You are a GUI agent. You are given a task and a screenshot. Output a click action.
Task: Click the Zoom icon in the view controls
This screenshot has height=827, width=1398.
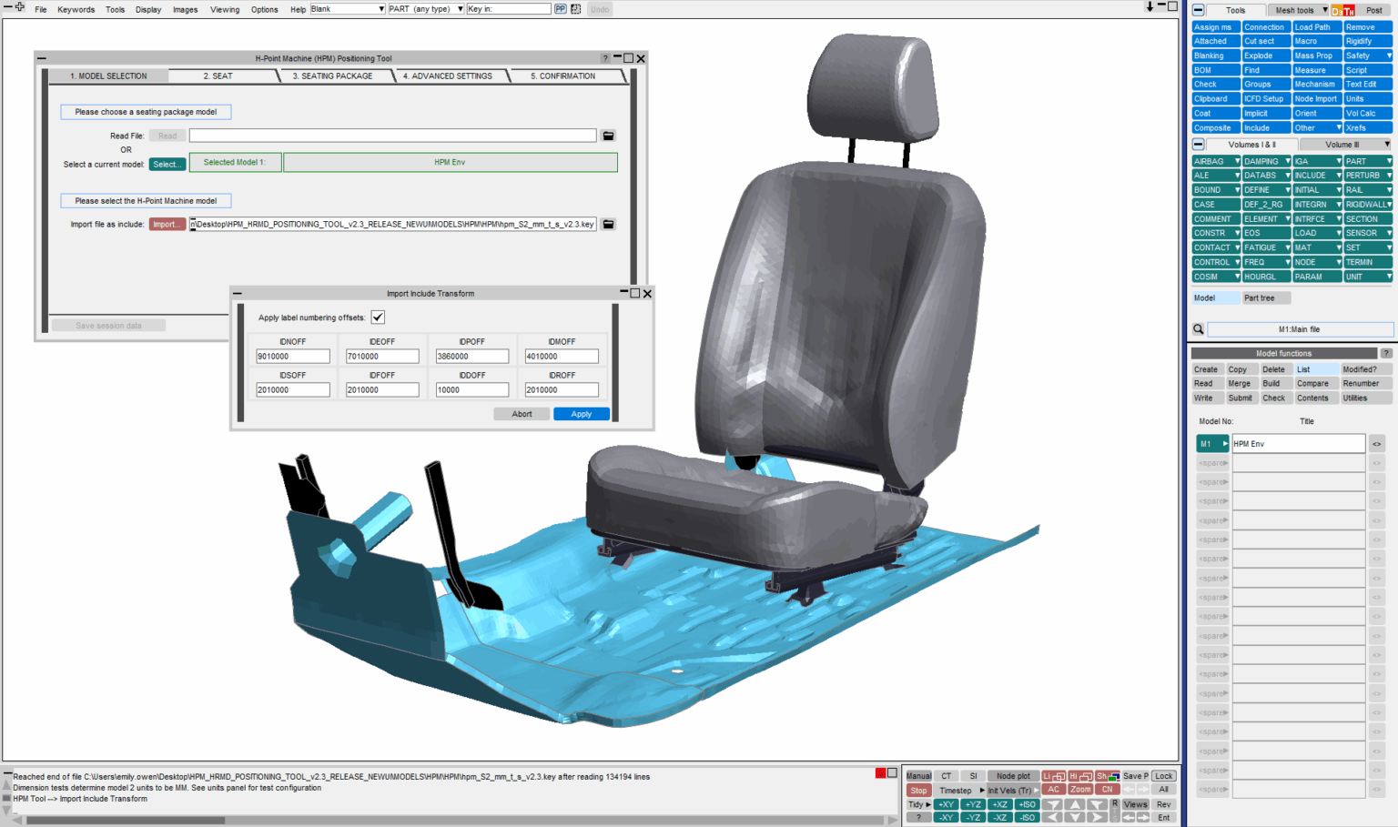[1080, 789]
